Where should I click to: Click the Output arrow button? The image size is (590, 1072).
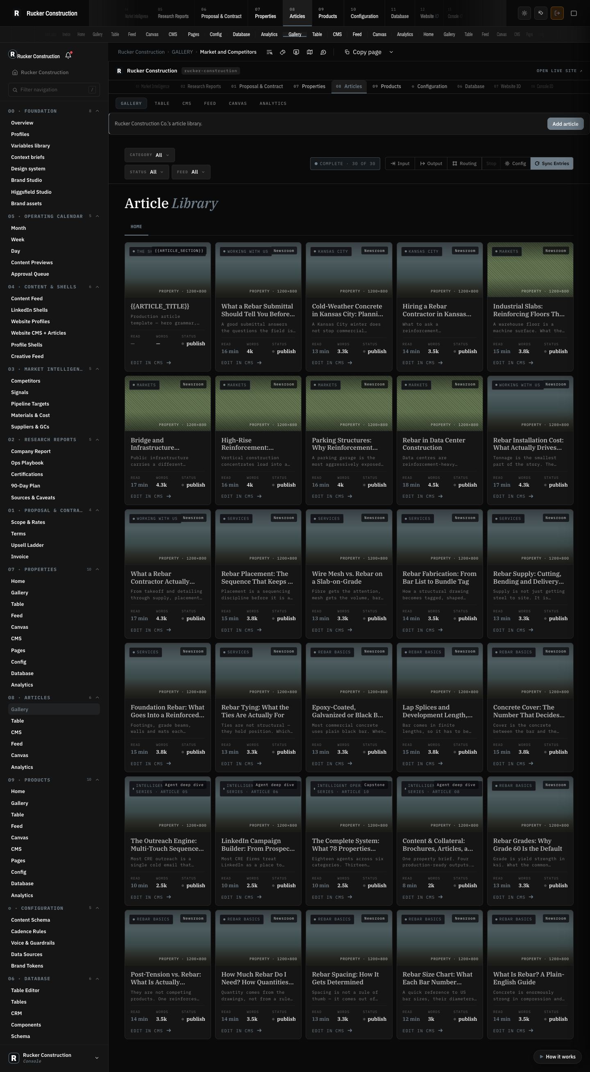(x=431, y=163)
